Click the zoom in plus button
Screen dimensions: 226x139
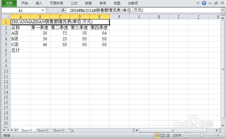pos(218,135)
